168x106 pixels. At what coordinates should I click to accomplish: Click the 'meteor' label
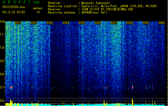(38, 8)
